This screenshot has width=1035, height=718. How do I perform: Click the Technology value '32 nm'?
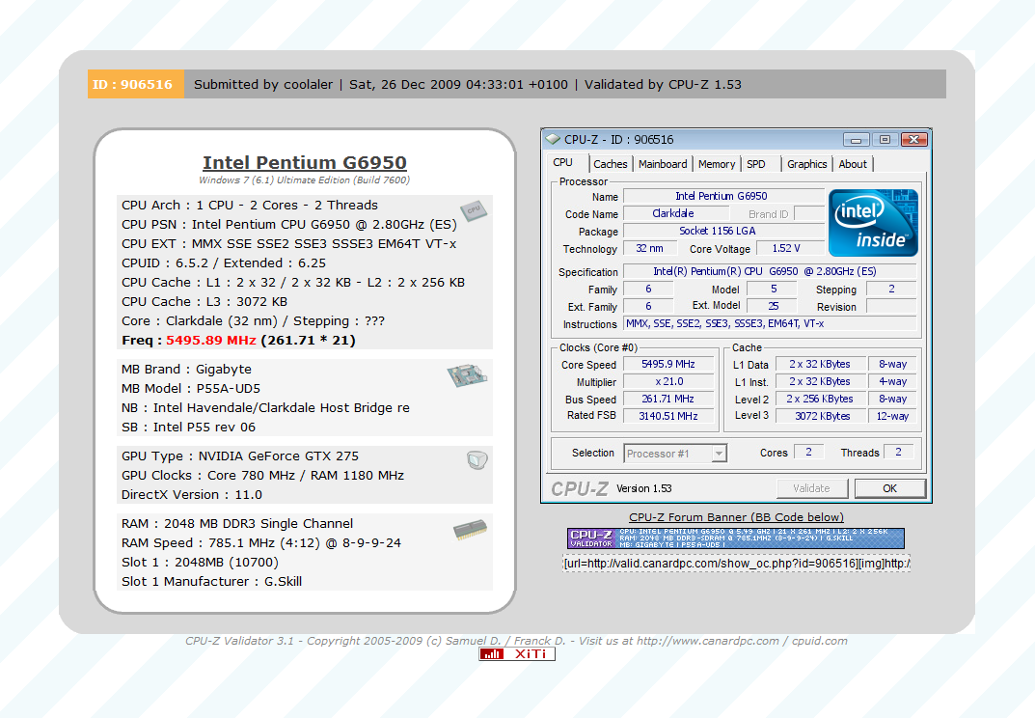649,248
